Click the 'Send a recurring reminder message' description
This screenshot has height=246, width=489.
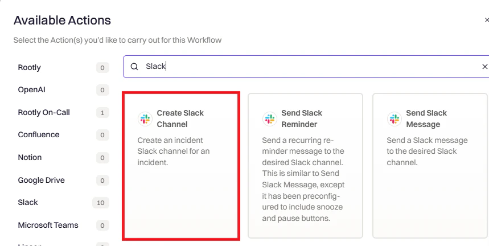(x=303, y=179)
